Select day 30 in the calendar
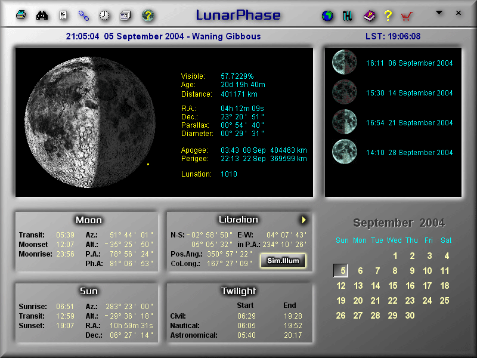Screen dimensions: 477x358 [x=410, y=316]
